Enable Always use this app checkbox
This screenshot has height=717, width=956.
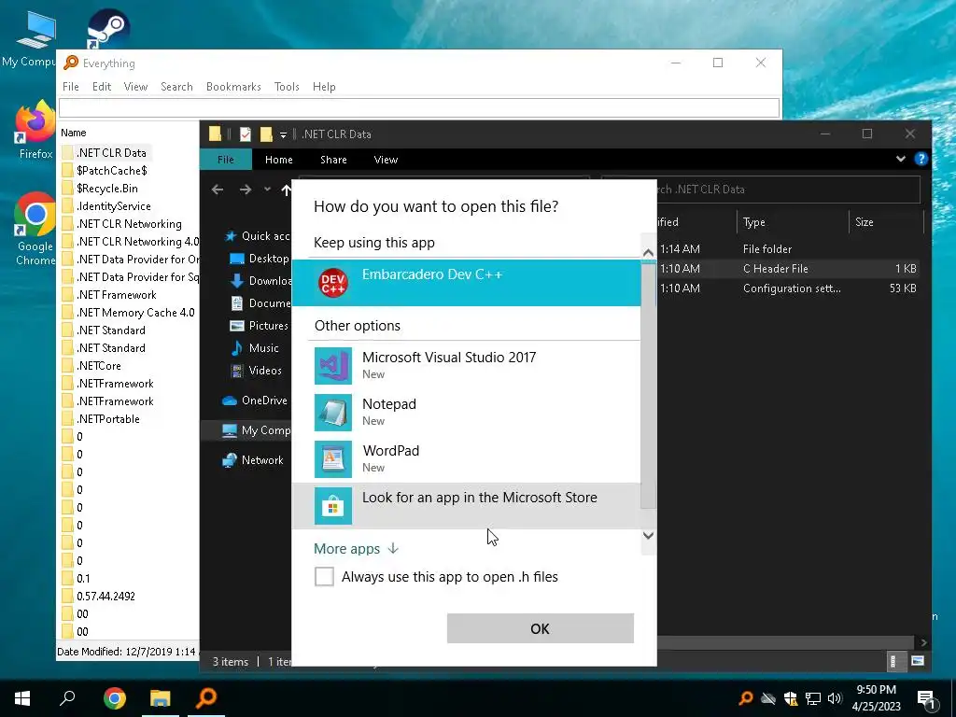(x=324, y=576)
